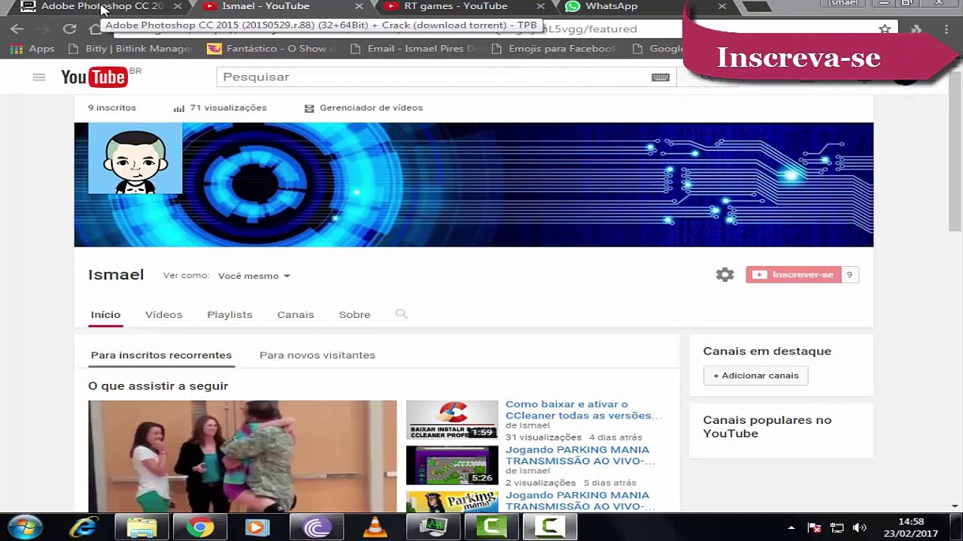
Task: Open the Canais channel tab
Action: (x=296, y=315)
